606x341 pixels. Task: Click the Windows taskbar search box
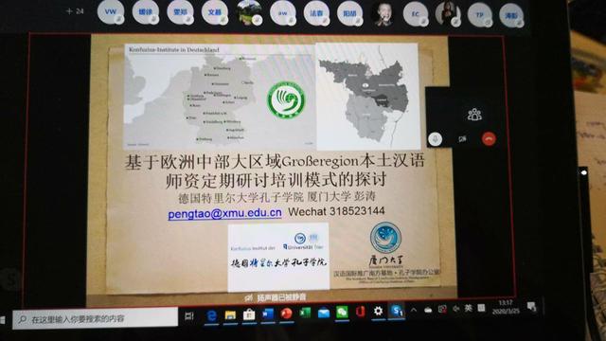pos(95,318)
